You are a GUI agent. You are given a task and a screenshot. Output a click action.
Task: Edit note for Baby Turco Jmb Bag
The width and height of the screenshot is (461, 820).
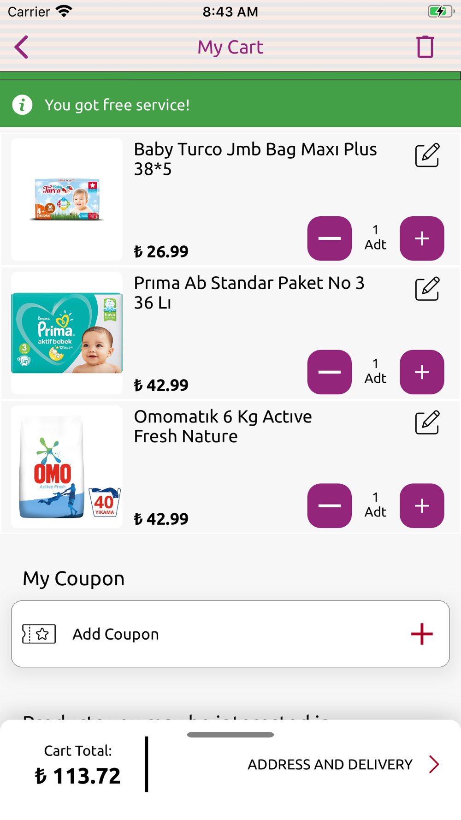click(x=427, y=155)
